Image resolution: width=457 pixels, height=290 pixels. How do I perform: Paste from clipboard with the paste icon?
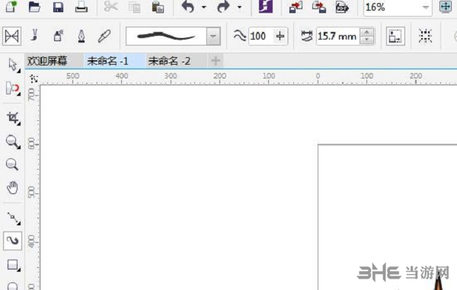point(158,7)
